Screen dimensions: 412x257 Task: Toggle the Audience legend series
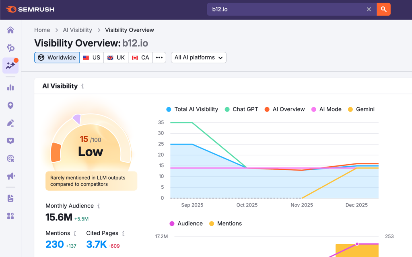186,223
